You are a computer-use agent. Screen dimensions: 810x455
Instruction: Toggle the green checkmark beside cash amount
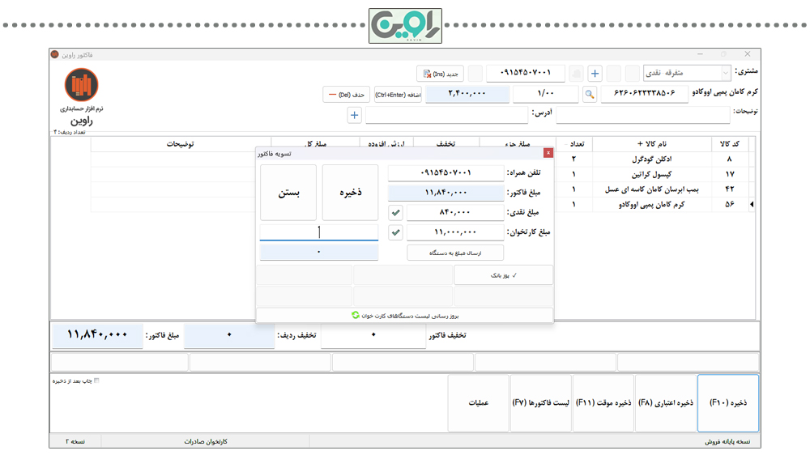[395, 213]
